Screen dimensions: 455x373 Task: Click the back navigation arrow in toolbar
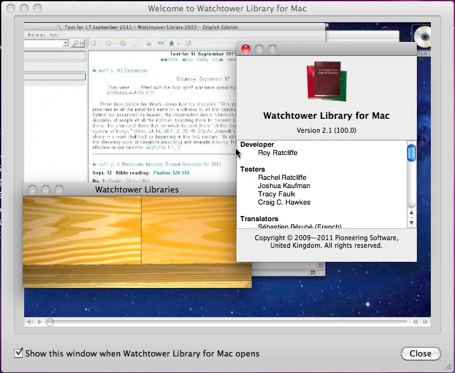(x=95, y=43)
